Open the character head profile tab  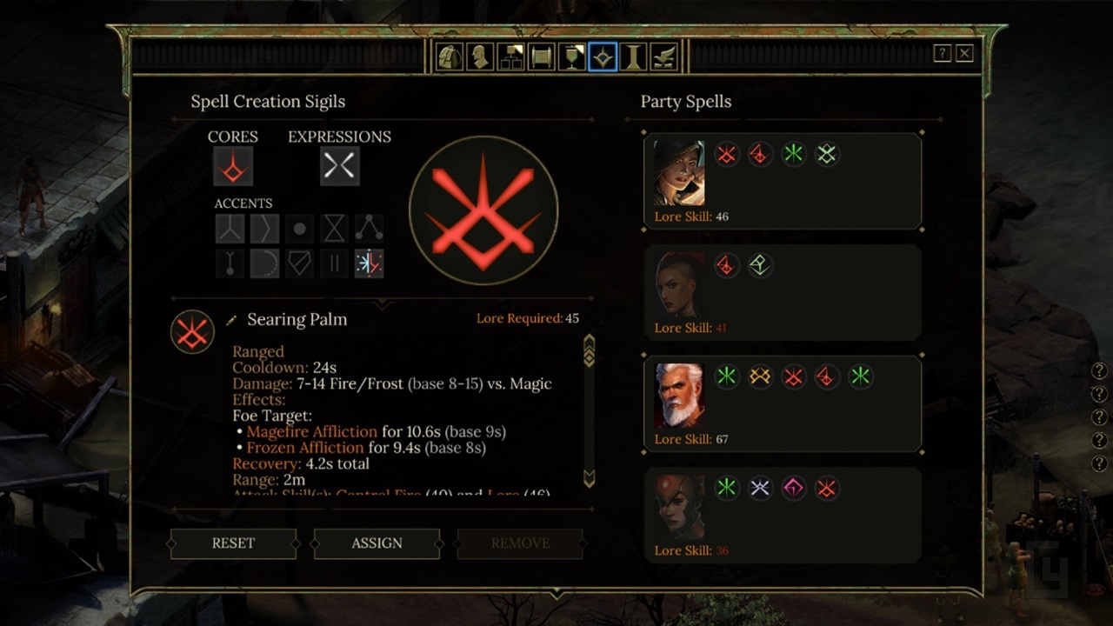tap(480, 57)
